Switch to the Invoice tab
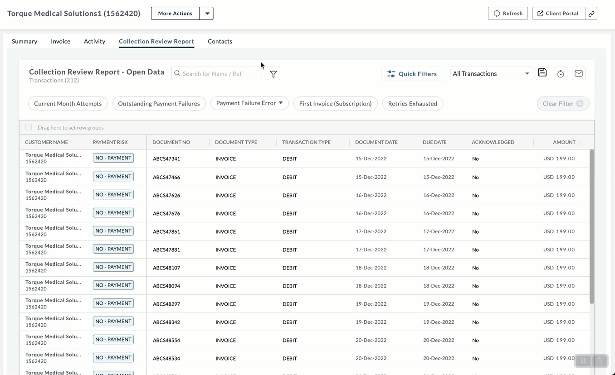 (x=60, y=41)
